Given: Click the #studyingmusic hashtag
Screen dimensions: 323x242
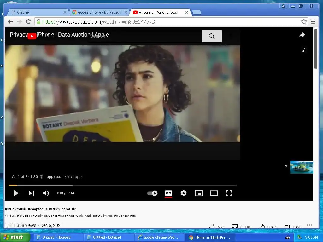Looking at the screenshot, I should pos(62,209).
